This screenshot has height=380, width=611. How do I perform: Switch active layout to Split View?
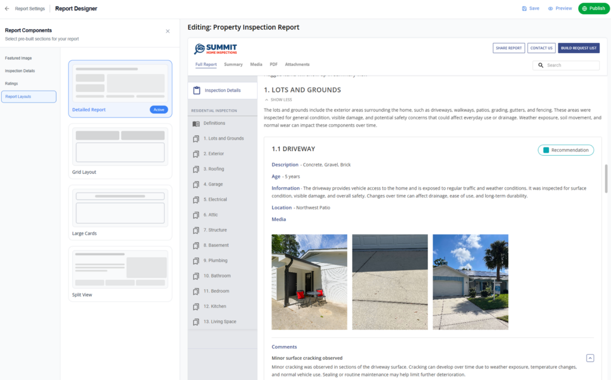(x=120, y=273)
